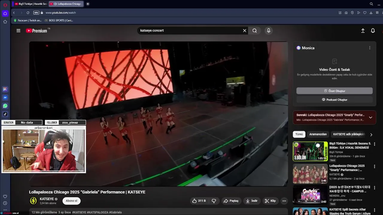Submit search with magnifier button
The height and width of the screenshot is (215, 383).
255,30
